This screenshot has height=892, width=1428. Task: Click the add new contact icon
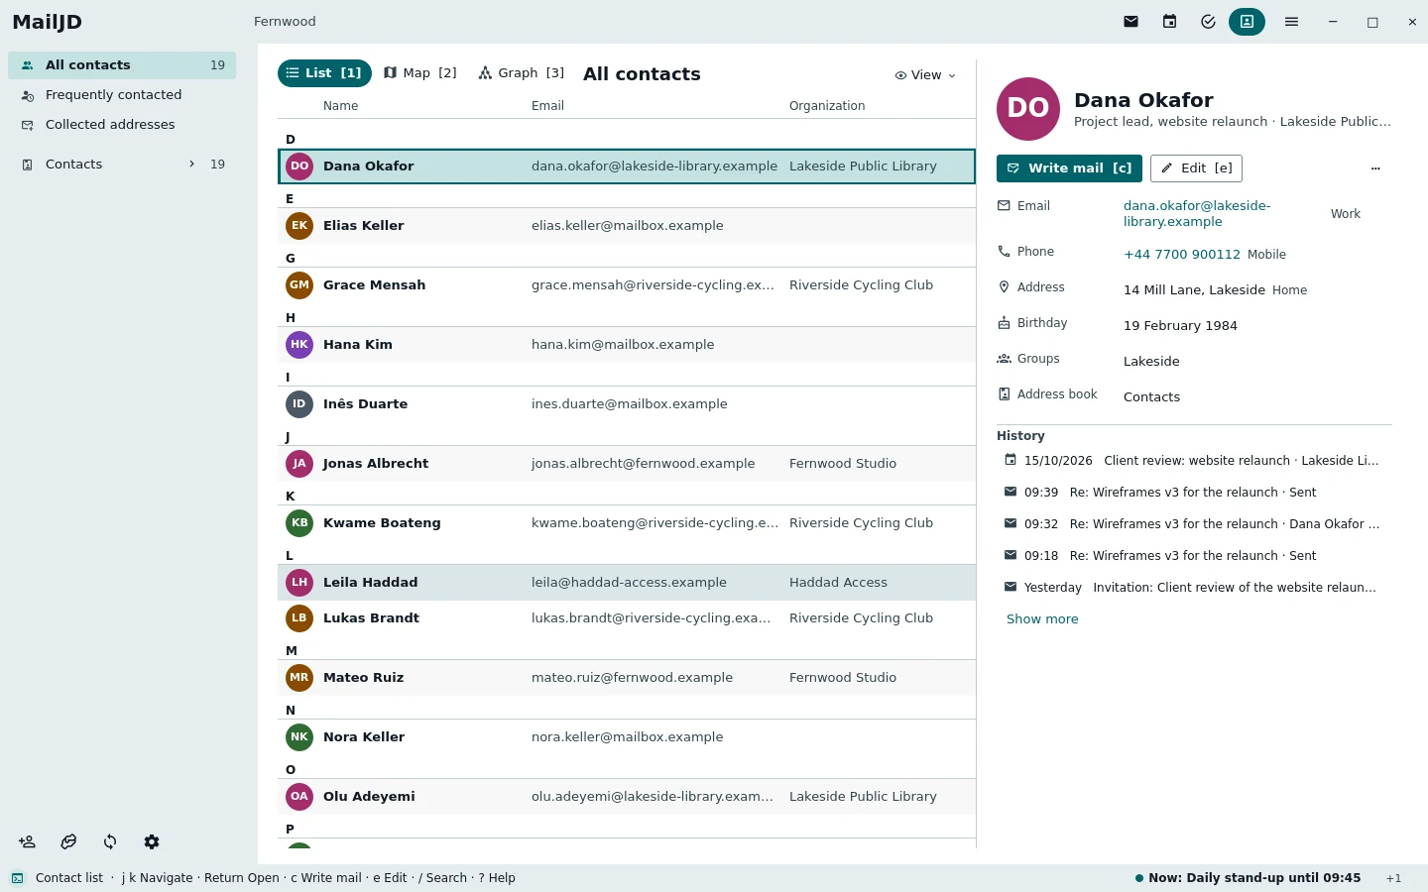coord(27,841)
